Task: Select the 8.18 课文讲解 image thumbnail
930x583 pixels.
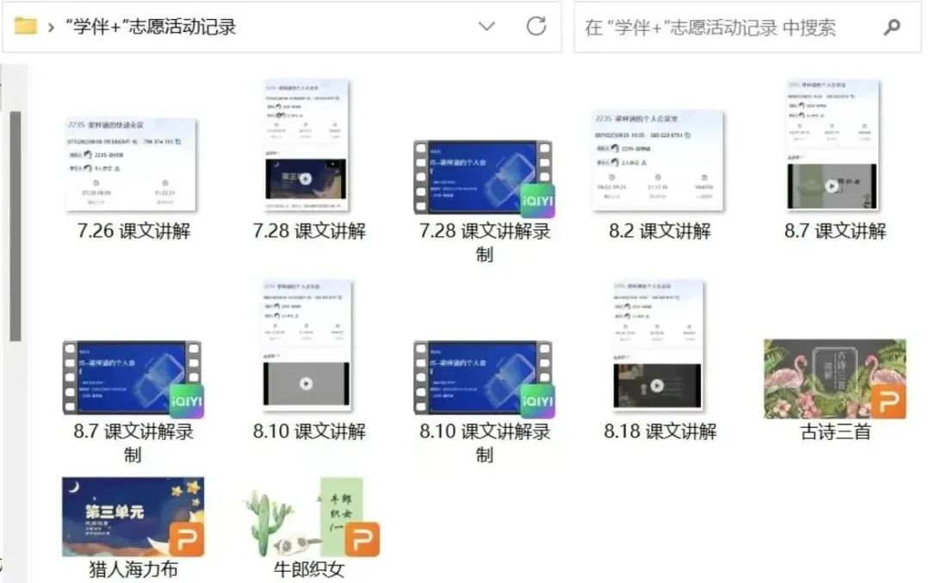Action: click(658, 345)
